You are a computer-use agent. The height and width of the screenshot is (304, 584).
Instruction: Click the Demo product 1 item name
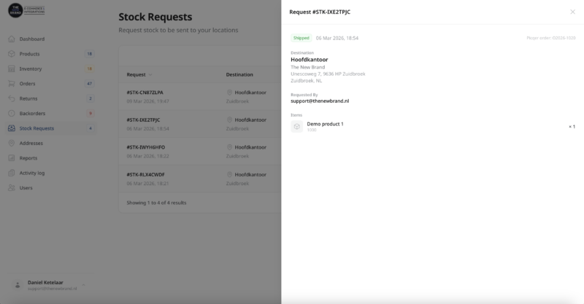pos(325,124)
